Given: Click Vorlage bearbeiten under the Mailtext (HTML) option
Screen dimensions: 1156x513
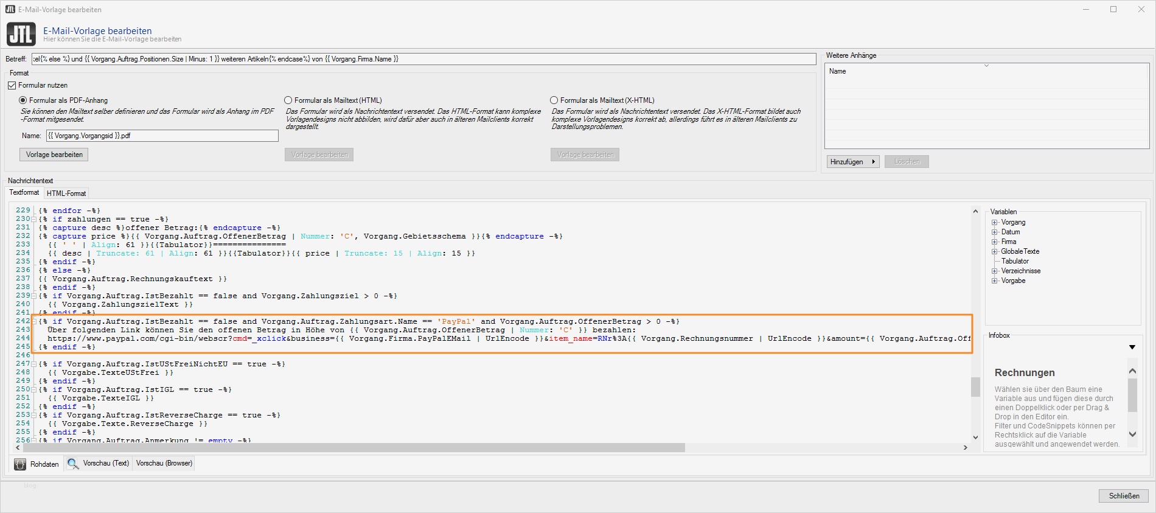Looking at the screenshot, I should pyautogui.click(x=319, y=155).
